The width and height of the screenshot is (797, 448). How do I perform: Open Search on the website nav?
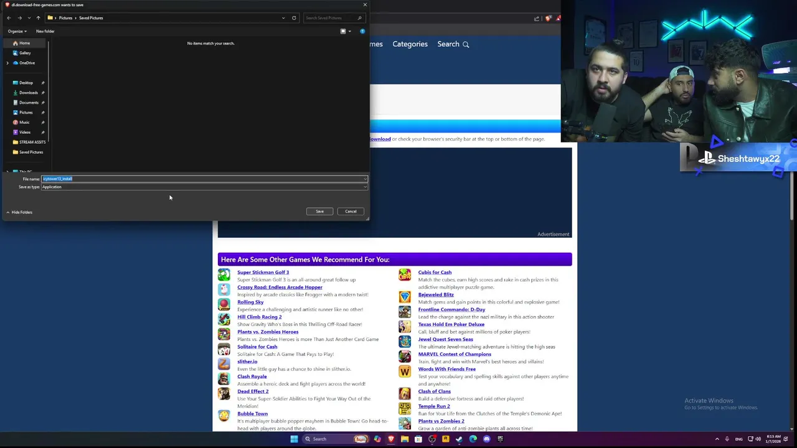(x=453, y=44)
